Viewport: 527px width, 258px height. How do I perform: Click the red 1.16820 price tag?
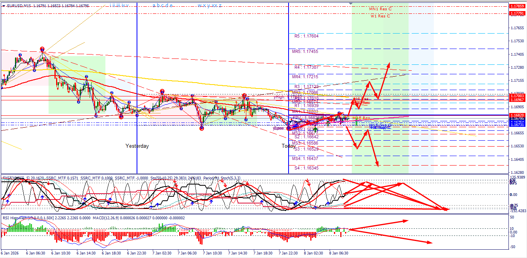pos(517,115)
